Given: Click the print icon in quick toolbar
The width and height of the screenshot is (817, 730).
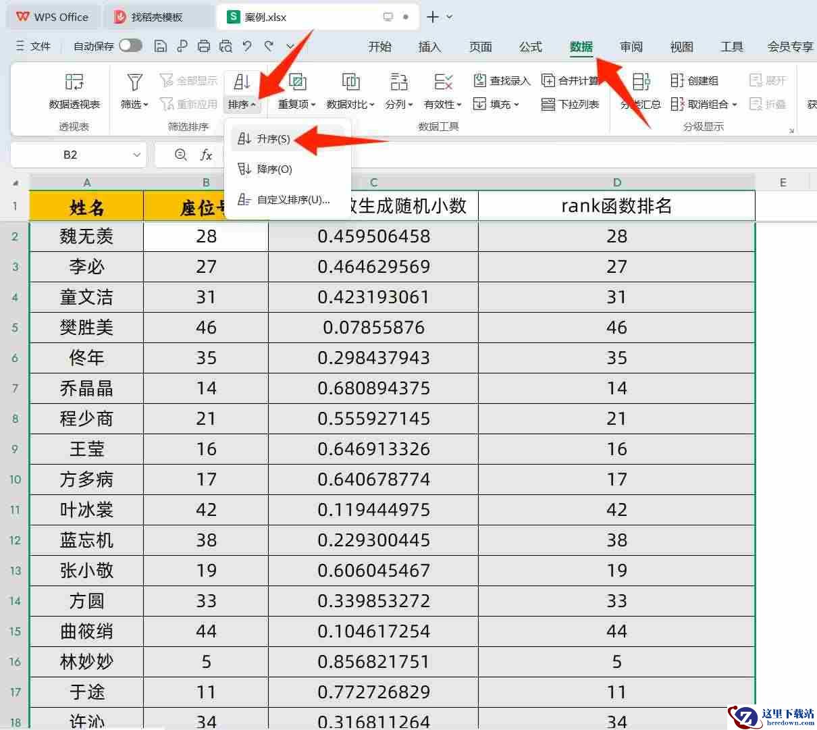Looking at the screenshot, I should [204, 46].
